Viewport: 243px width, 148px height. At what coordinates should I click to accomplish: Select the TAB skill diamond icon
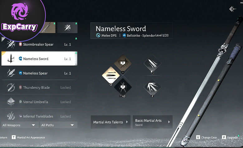pos(123,87)
